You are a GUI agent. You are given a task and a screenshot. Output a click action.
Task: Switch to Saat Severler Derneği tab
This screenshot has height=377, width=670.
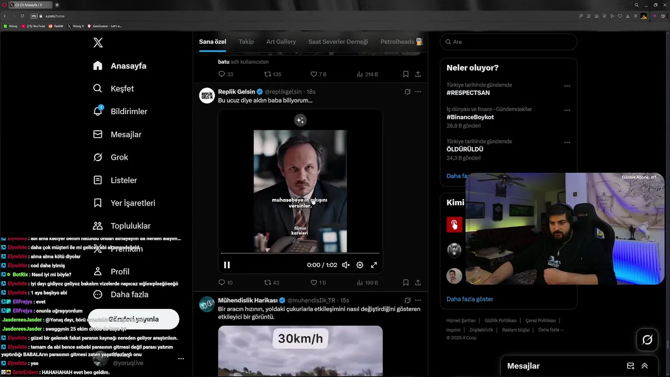pyautogui.click(x=338, y=41)
